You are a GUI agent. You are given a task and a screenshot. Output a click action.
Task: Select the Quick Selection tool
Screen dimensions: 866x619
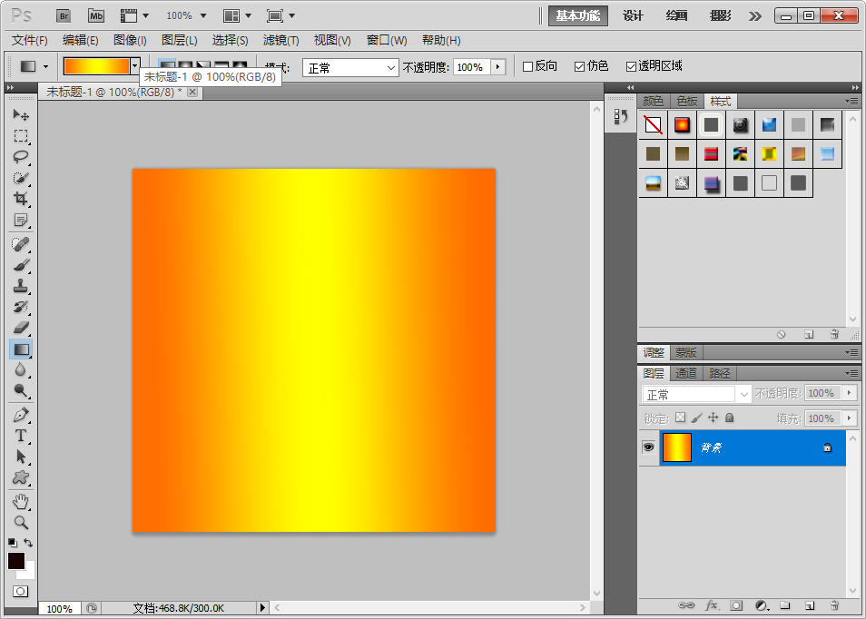tap(21, 178)
